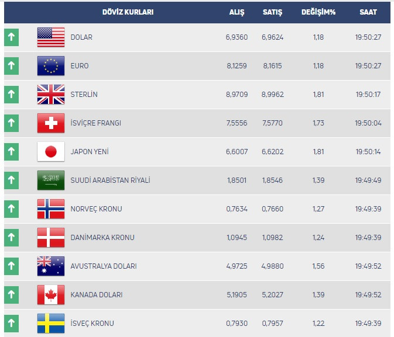Click the United States flag icon

pos(51,37)
